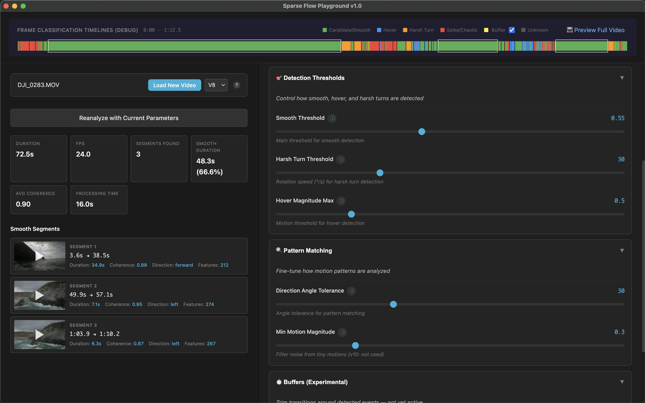Click Reanalyze with Current Parameters
This screenshot has height=403, width=645.
(x=129, y=118)
